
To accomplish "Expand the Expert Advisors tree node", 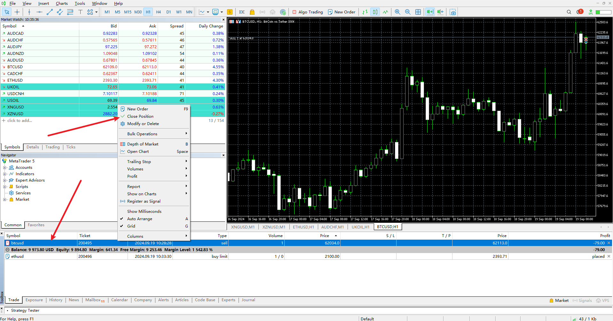I will [x=4, y=180].
